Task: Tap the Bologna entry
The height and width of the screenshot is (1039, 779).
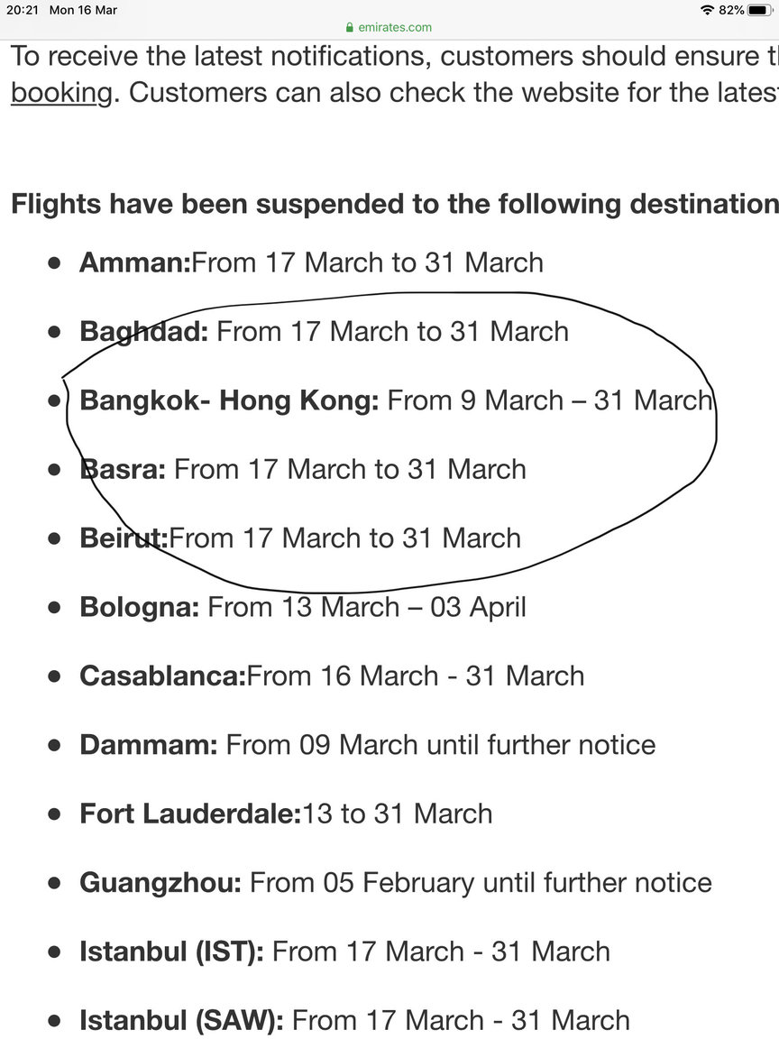Action: (x=303, y=607)
